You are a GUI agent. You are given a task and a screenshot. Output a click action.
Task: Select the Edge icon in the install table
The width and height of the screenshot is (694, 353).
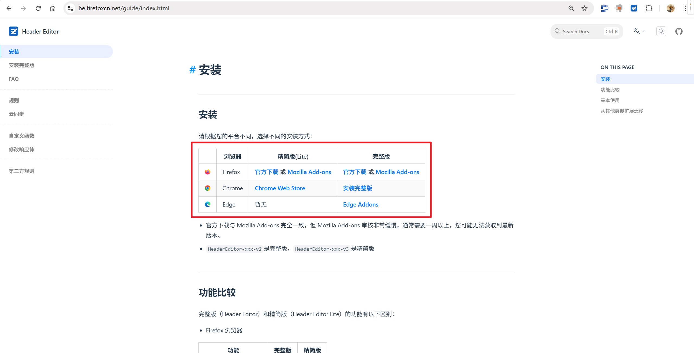[207, 204]
